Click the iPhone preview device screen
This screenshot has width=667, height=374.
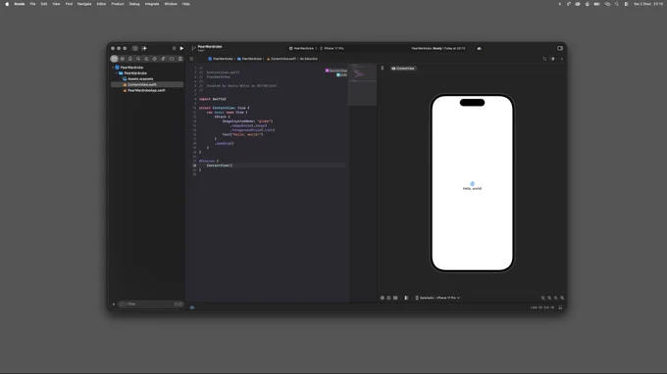(472, 182)
